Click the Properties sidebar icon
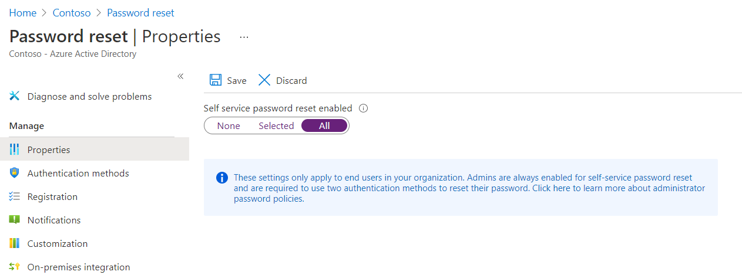The image size is (742, 275). [15, 150]
